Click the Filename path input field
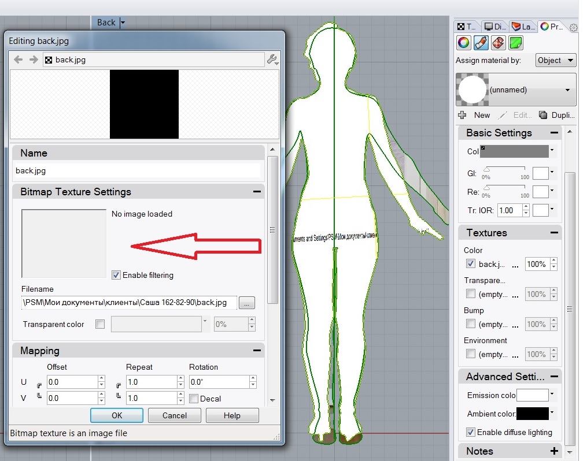587x461 pixels. click(x=128, y=303)
